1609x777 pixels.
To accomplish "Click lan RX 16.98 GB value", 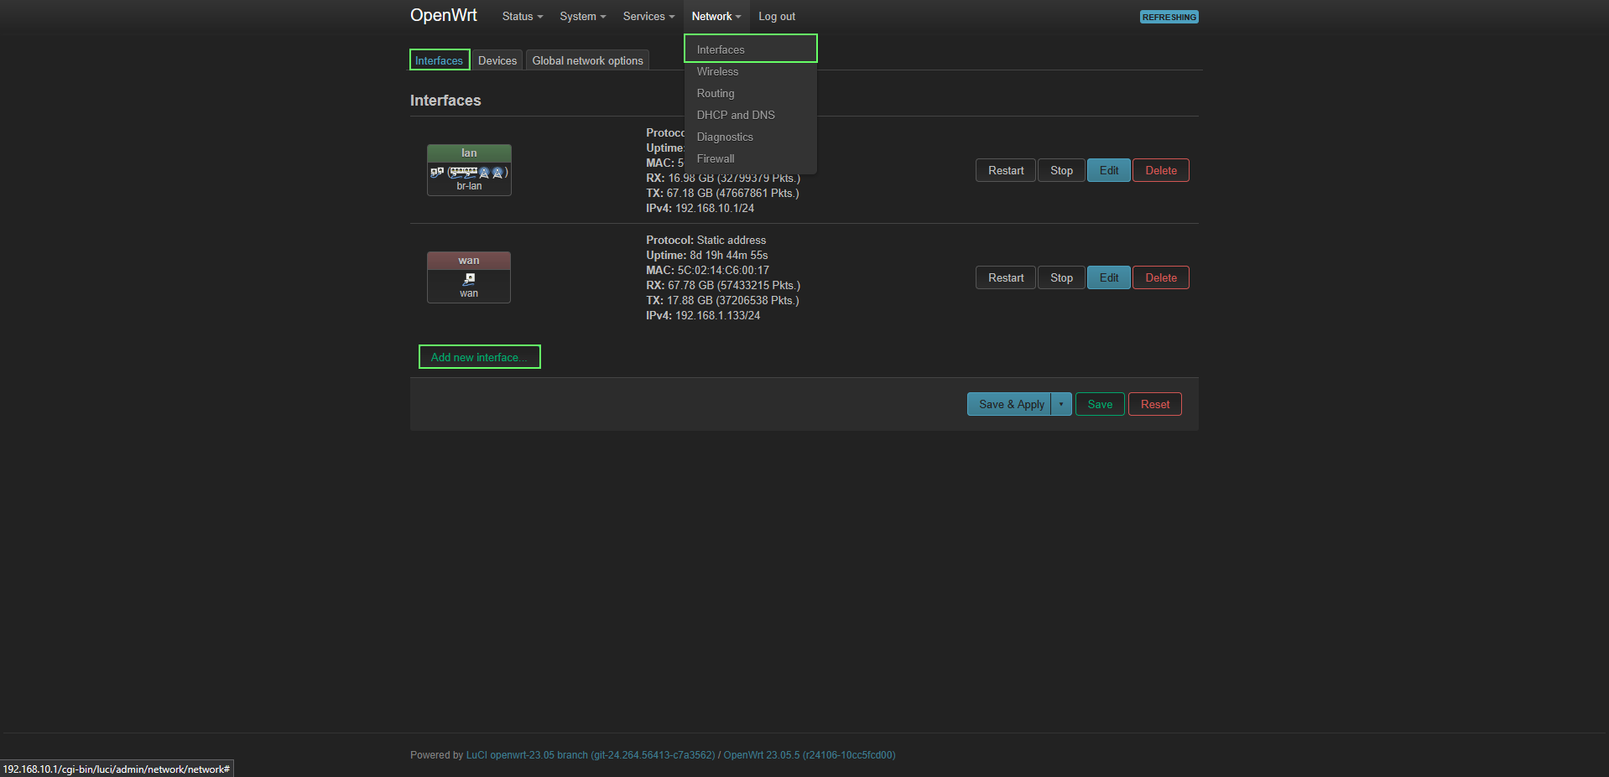I will pos(723,178).
